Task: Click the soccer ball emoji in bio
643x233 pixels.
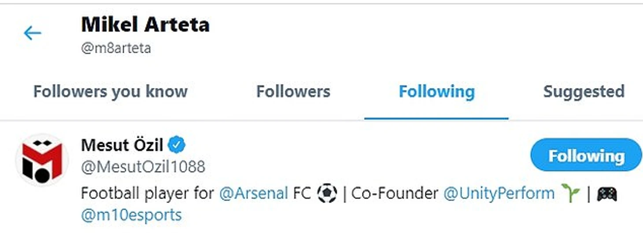Action: (327, 193)
